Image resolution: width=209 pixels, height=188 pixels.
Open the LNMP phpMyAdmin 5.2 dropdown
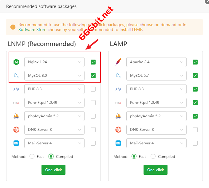54,116
